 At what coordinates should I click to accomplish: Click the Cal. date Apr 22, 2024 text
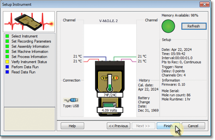coord(148,87)
